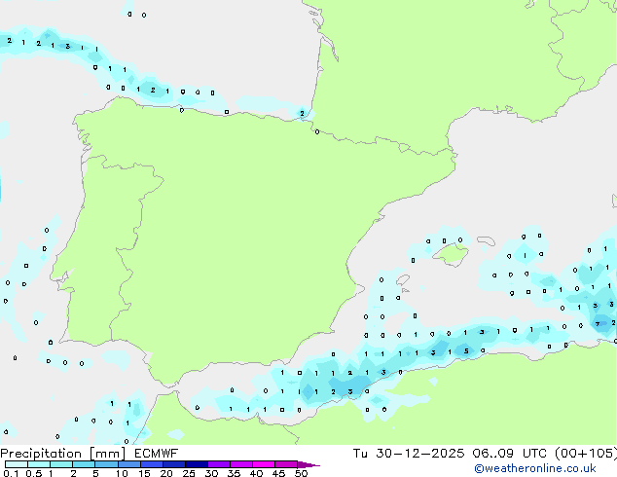Click the '10' legend scale label
The height and width of the screenshot is (477, 617).
(122, 473)
